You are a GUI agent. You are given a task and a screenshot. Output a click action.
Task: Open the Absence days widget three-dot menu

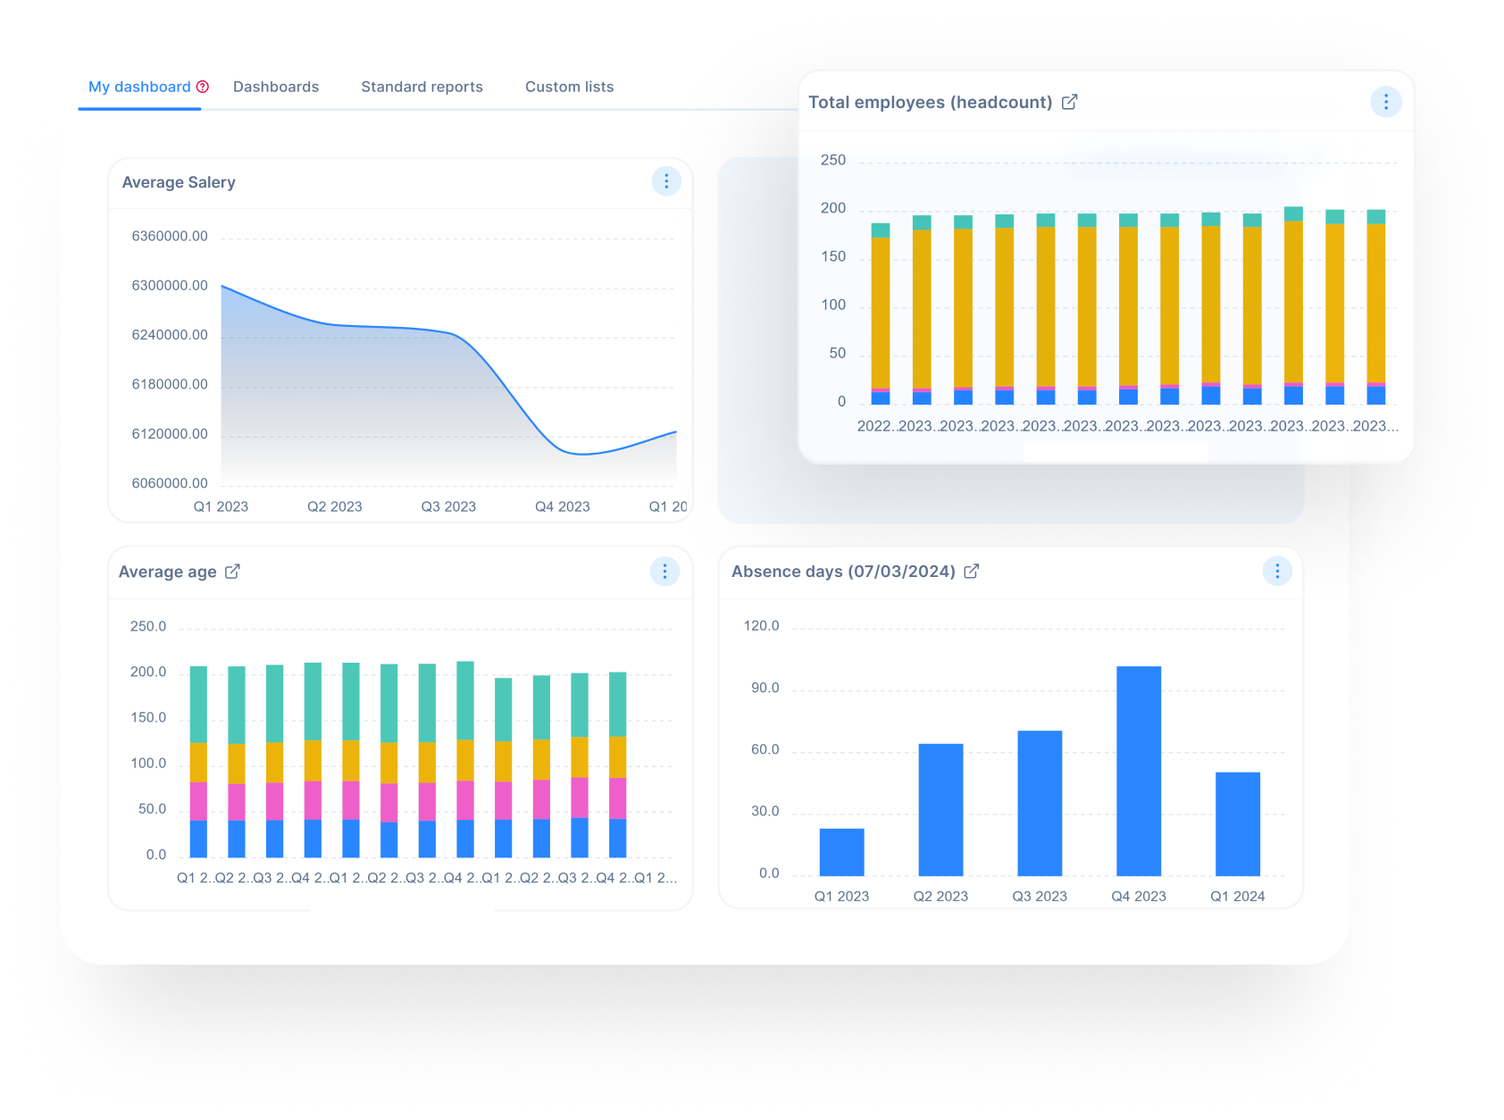tap(1277, 572)
